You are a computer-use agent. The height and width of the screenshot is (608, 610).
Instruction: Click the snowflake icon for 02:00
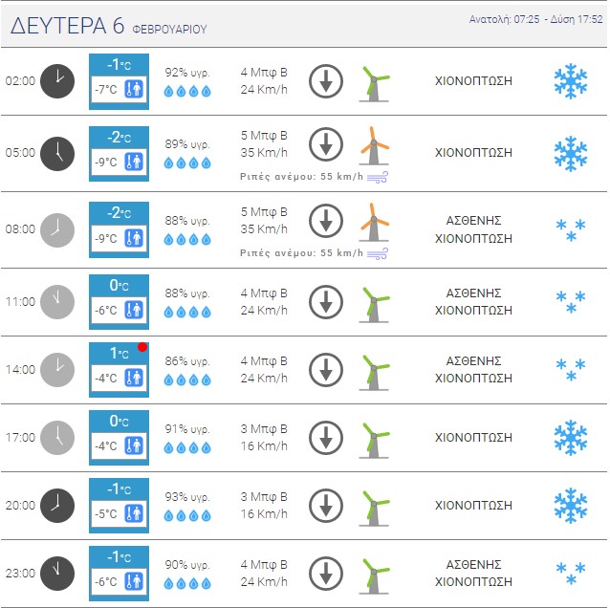[x=571, y=81]
